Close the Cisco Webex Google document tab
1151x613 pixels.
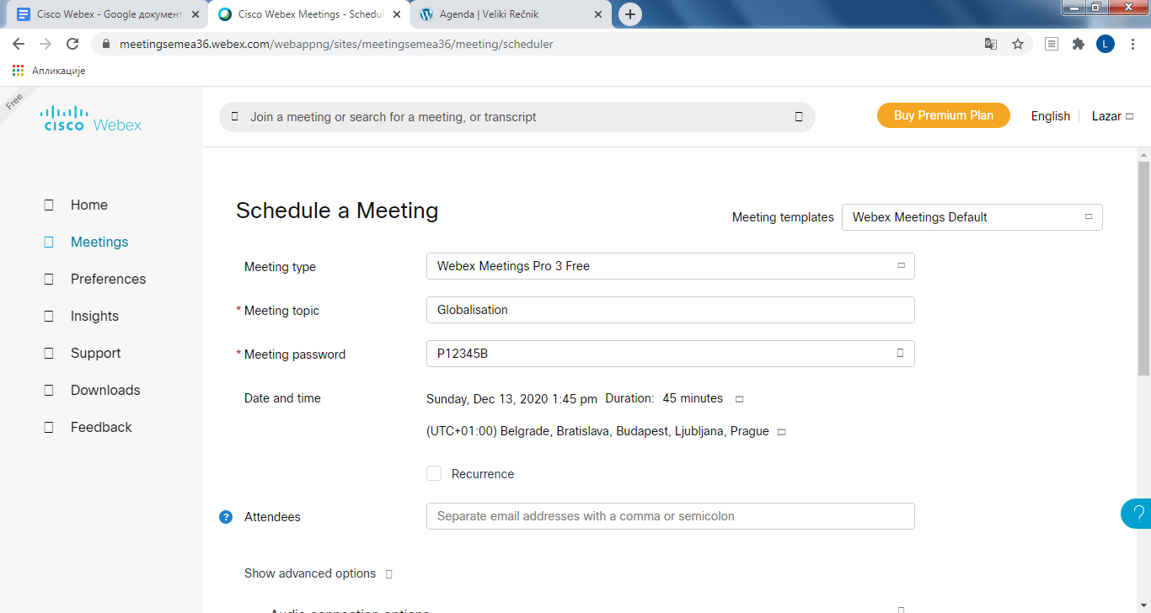[x=195, y=14]
